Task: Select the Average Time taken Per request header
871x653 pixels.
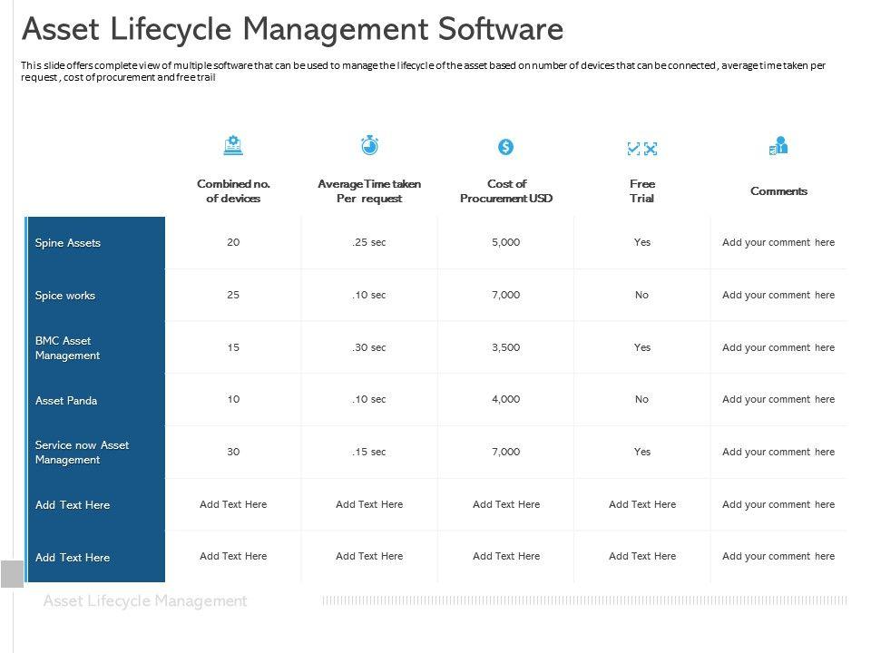Action: click(x=369, y=191)
